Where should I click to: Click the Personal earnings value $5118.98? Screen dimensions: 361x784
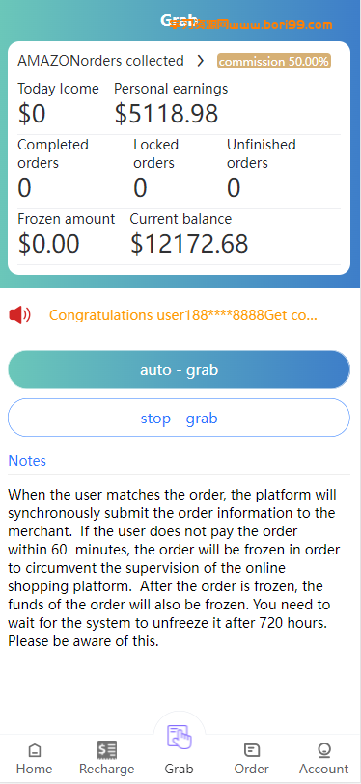166,113
